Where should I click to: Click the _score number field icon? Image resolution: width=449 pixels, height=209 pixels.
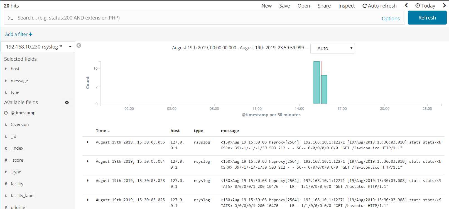pyautogui.click(x=6, y=160)
